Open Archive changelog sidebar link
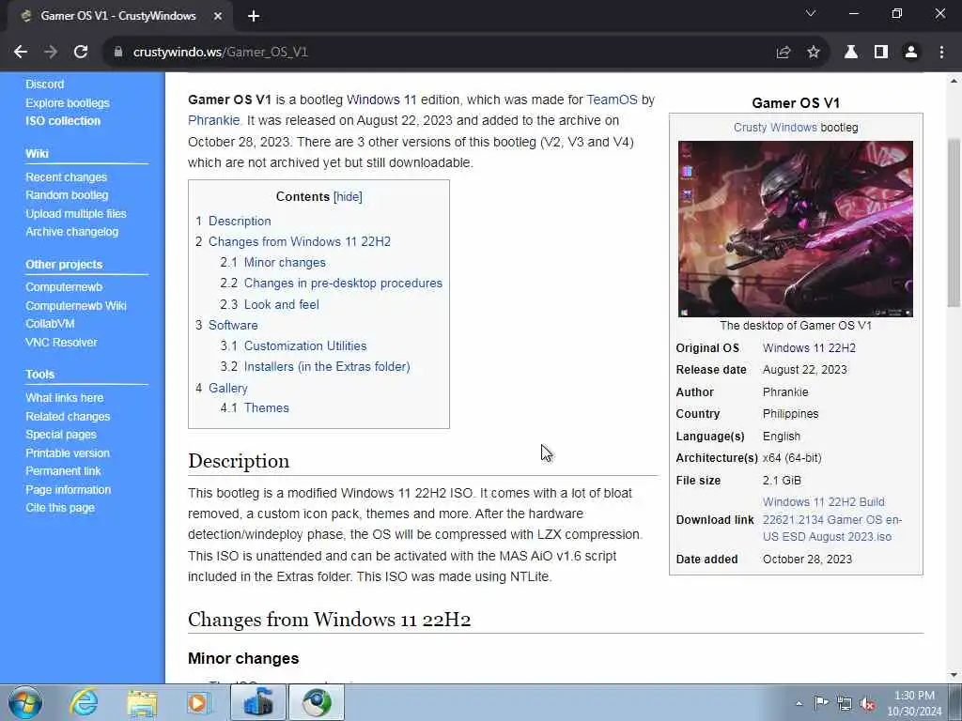 [x=71, y=232]
